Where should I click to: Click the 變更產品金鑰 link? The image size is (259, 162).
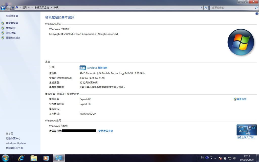click(105, 131)
